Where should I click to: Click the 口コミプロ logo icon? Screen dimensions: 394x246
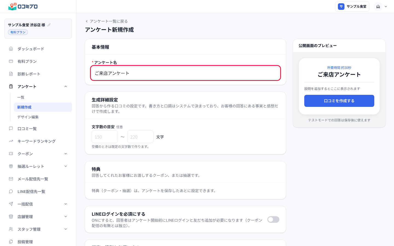pyautogui.click(x=13, y=6)
